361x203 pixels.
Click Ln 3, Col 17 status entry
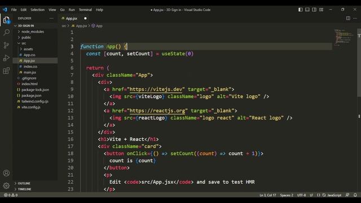pos(268,195)
